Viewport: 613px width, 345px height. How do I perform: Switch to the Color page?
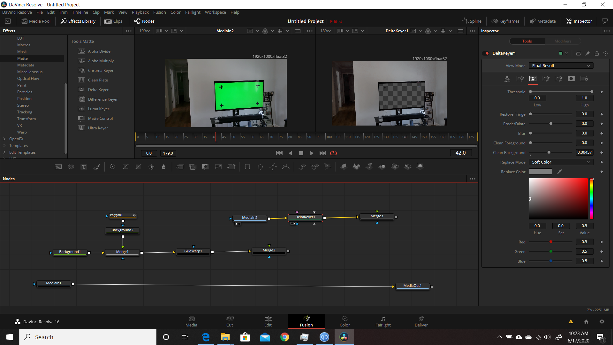(x=344, y=321)
